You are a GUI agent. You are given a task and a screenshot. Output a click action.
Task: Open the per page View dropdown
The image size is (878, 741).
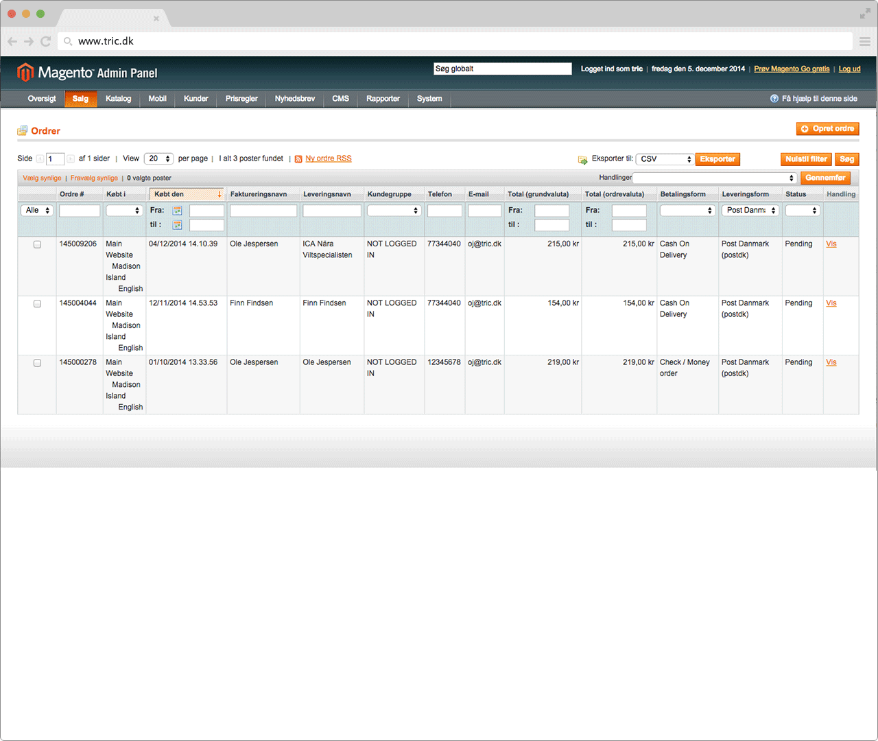click(x=158, y=158)
